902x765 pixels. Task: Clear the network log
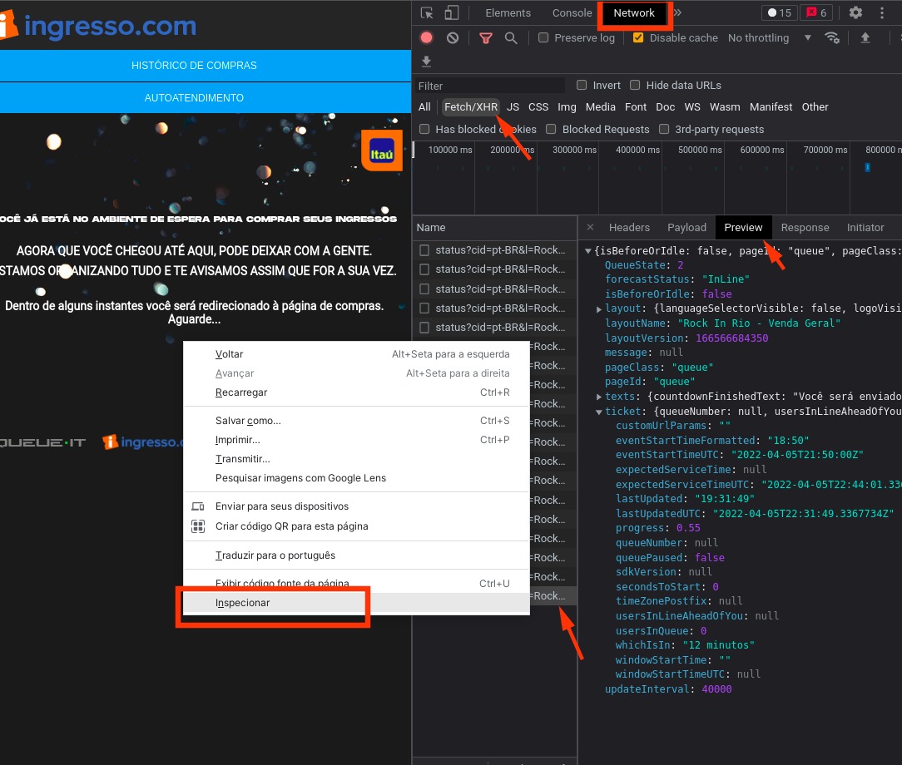point(453,38)
